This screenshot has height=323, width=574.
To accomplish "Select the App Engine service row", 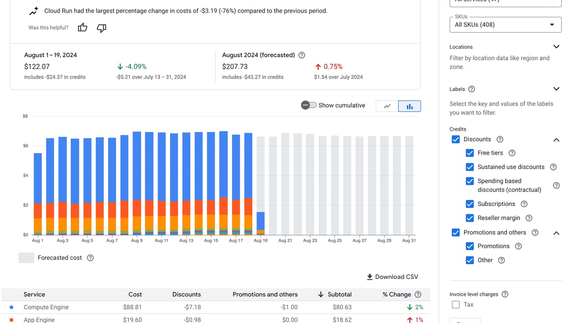I will point(215,319).
